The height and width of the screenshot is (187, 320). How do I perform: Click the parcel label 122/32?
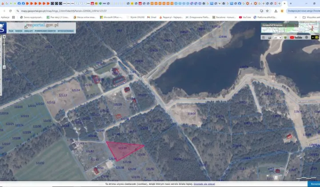point(40,163)
